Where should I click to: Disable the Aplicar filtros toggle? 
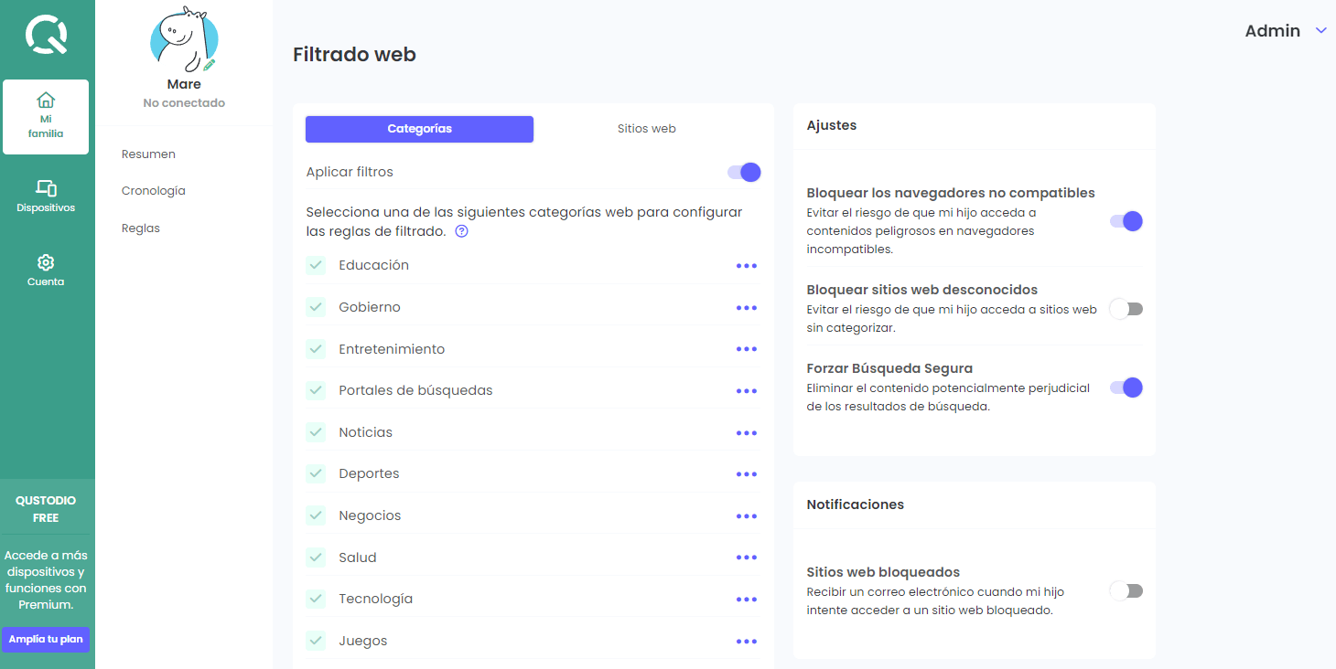[x=745, y=172]
